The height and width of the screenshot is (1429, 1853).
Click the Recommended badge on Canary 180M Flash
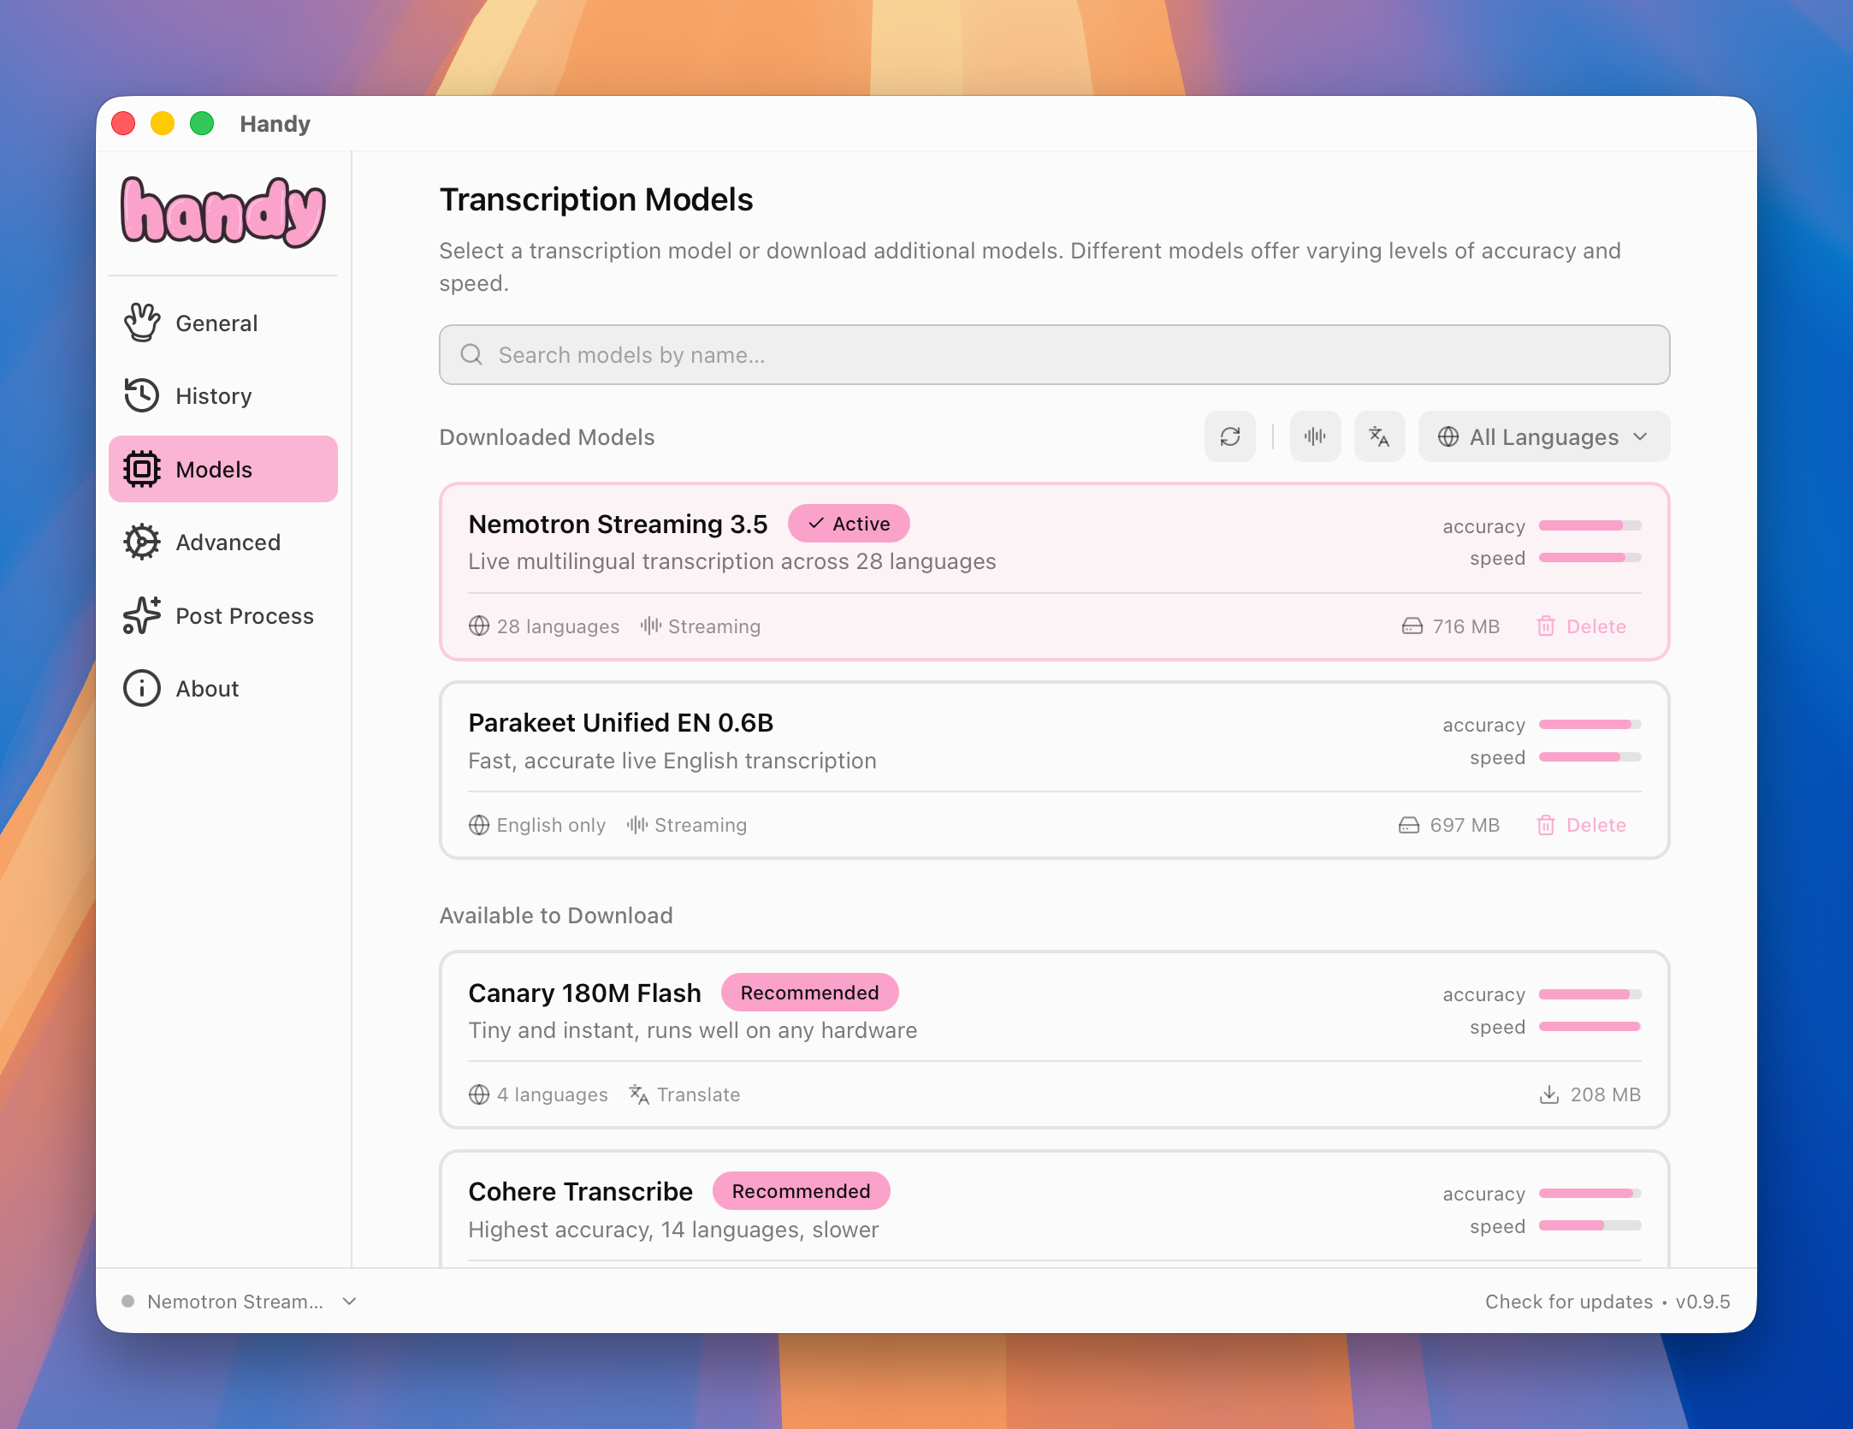coord(810,993)
